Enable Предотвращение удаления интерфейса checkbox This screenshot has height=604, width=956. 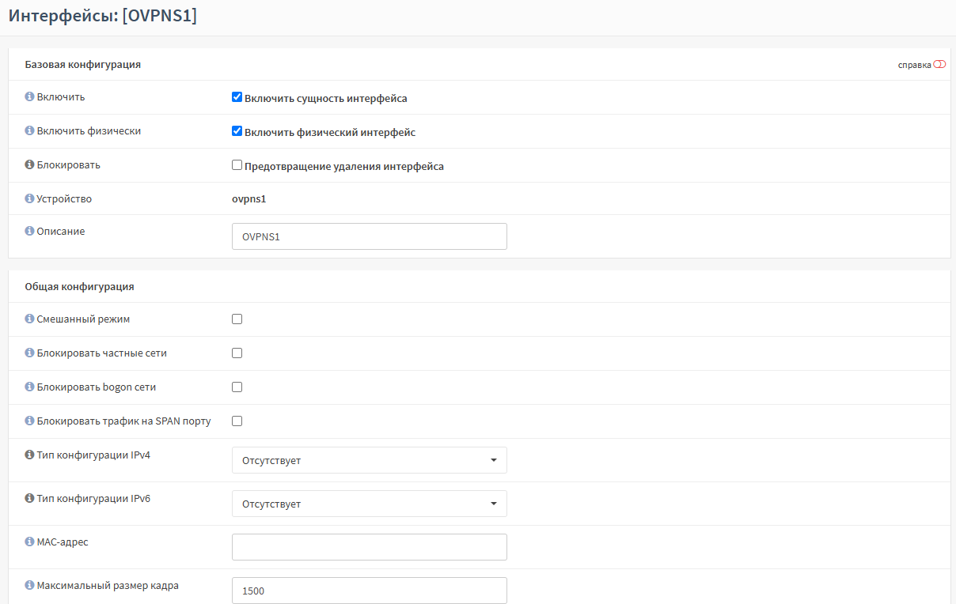237,165
